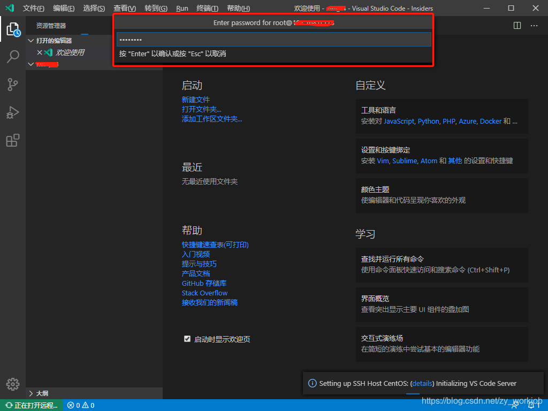
Task: Open the 文件(F) menu
Action: [x=33, y=9]
